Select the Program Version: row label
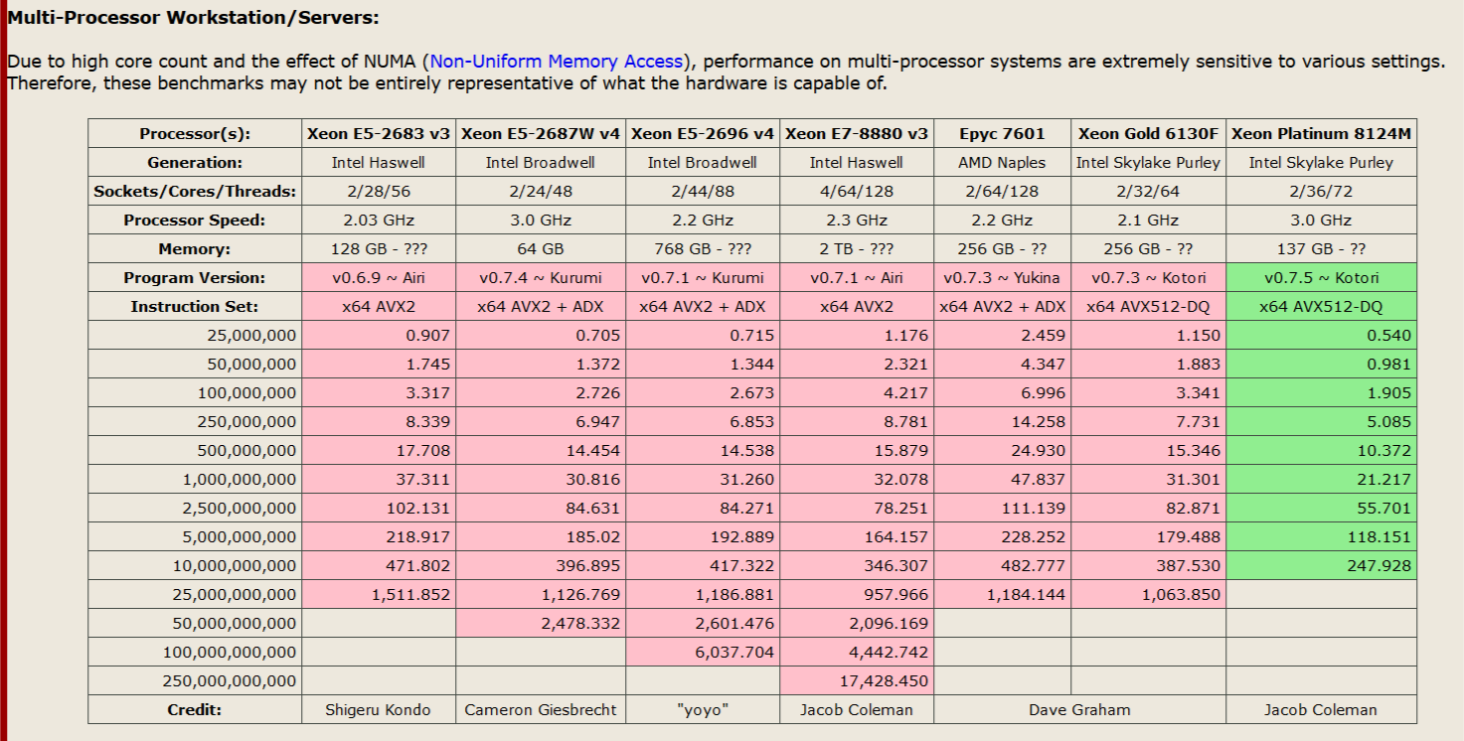Screen dimensions: 1464x741 [x=195, y=278]
